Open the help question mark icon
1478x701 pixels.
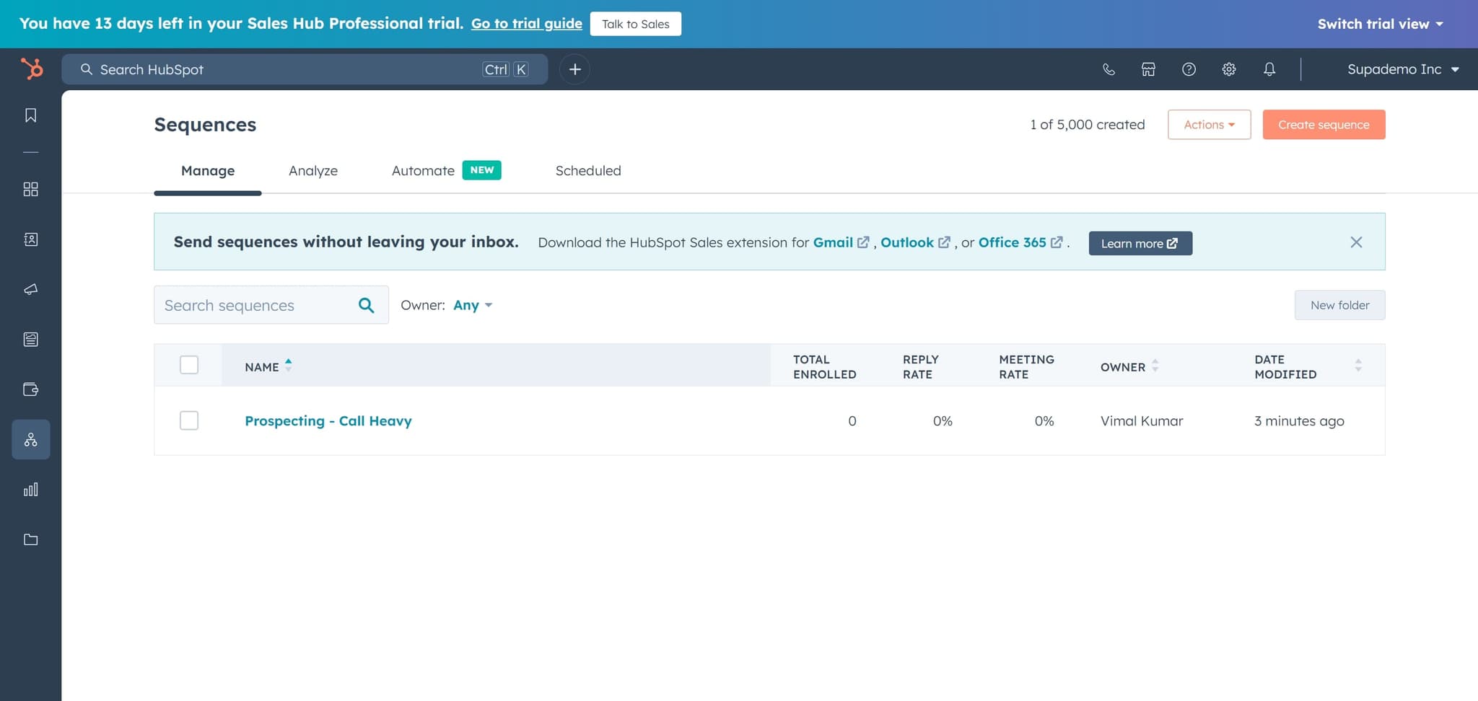[1189, 69]
